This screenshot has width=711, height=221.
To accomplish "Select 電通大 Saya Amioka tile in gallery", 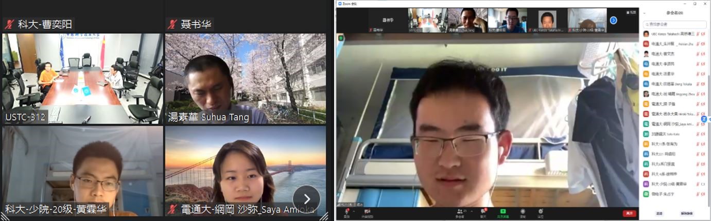I will tap(246, 171).
